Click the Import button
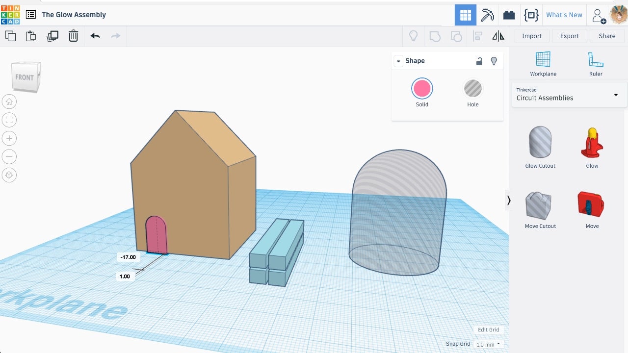Image resolution: width=628 pixels, height=353 pixels. 532,36
